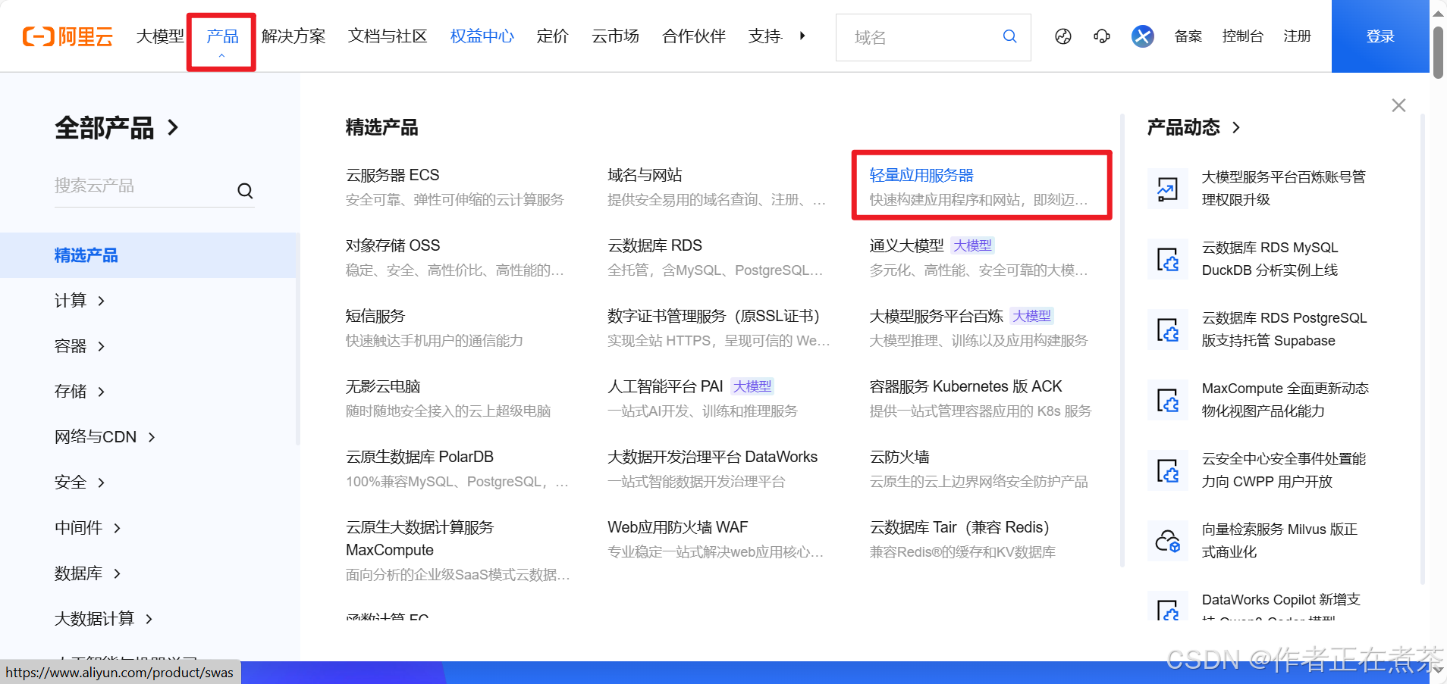The width and height of the screenshot is (1447, 684).
Task: Expand the 计算 category
Action: click(80, 301)
